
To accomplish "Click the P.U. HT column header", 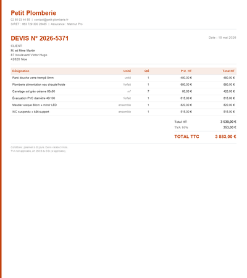I will click(186, 71).
